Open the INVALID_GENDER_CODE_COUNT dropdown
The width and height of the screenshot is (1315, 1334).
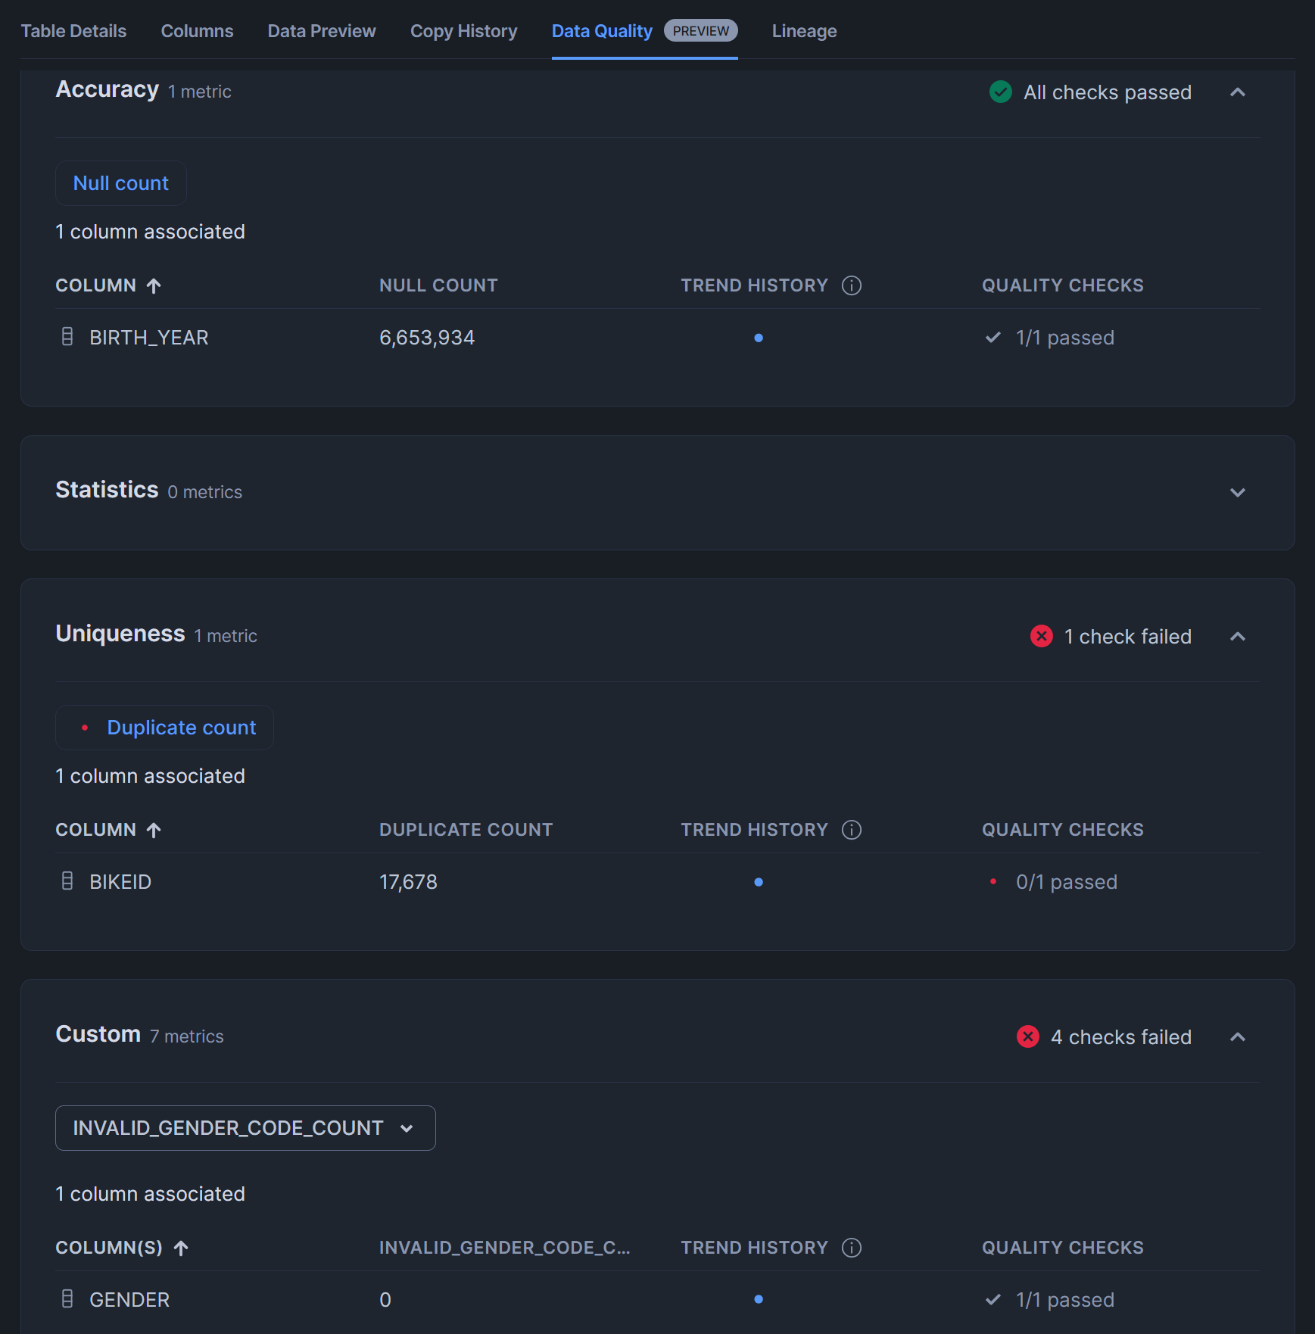click(x=245, y=1128)
